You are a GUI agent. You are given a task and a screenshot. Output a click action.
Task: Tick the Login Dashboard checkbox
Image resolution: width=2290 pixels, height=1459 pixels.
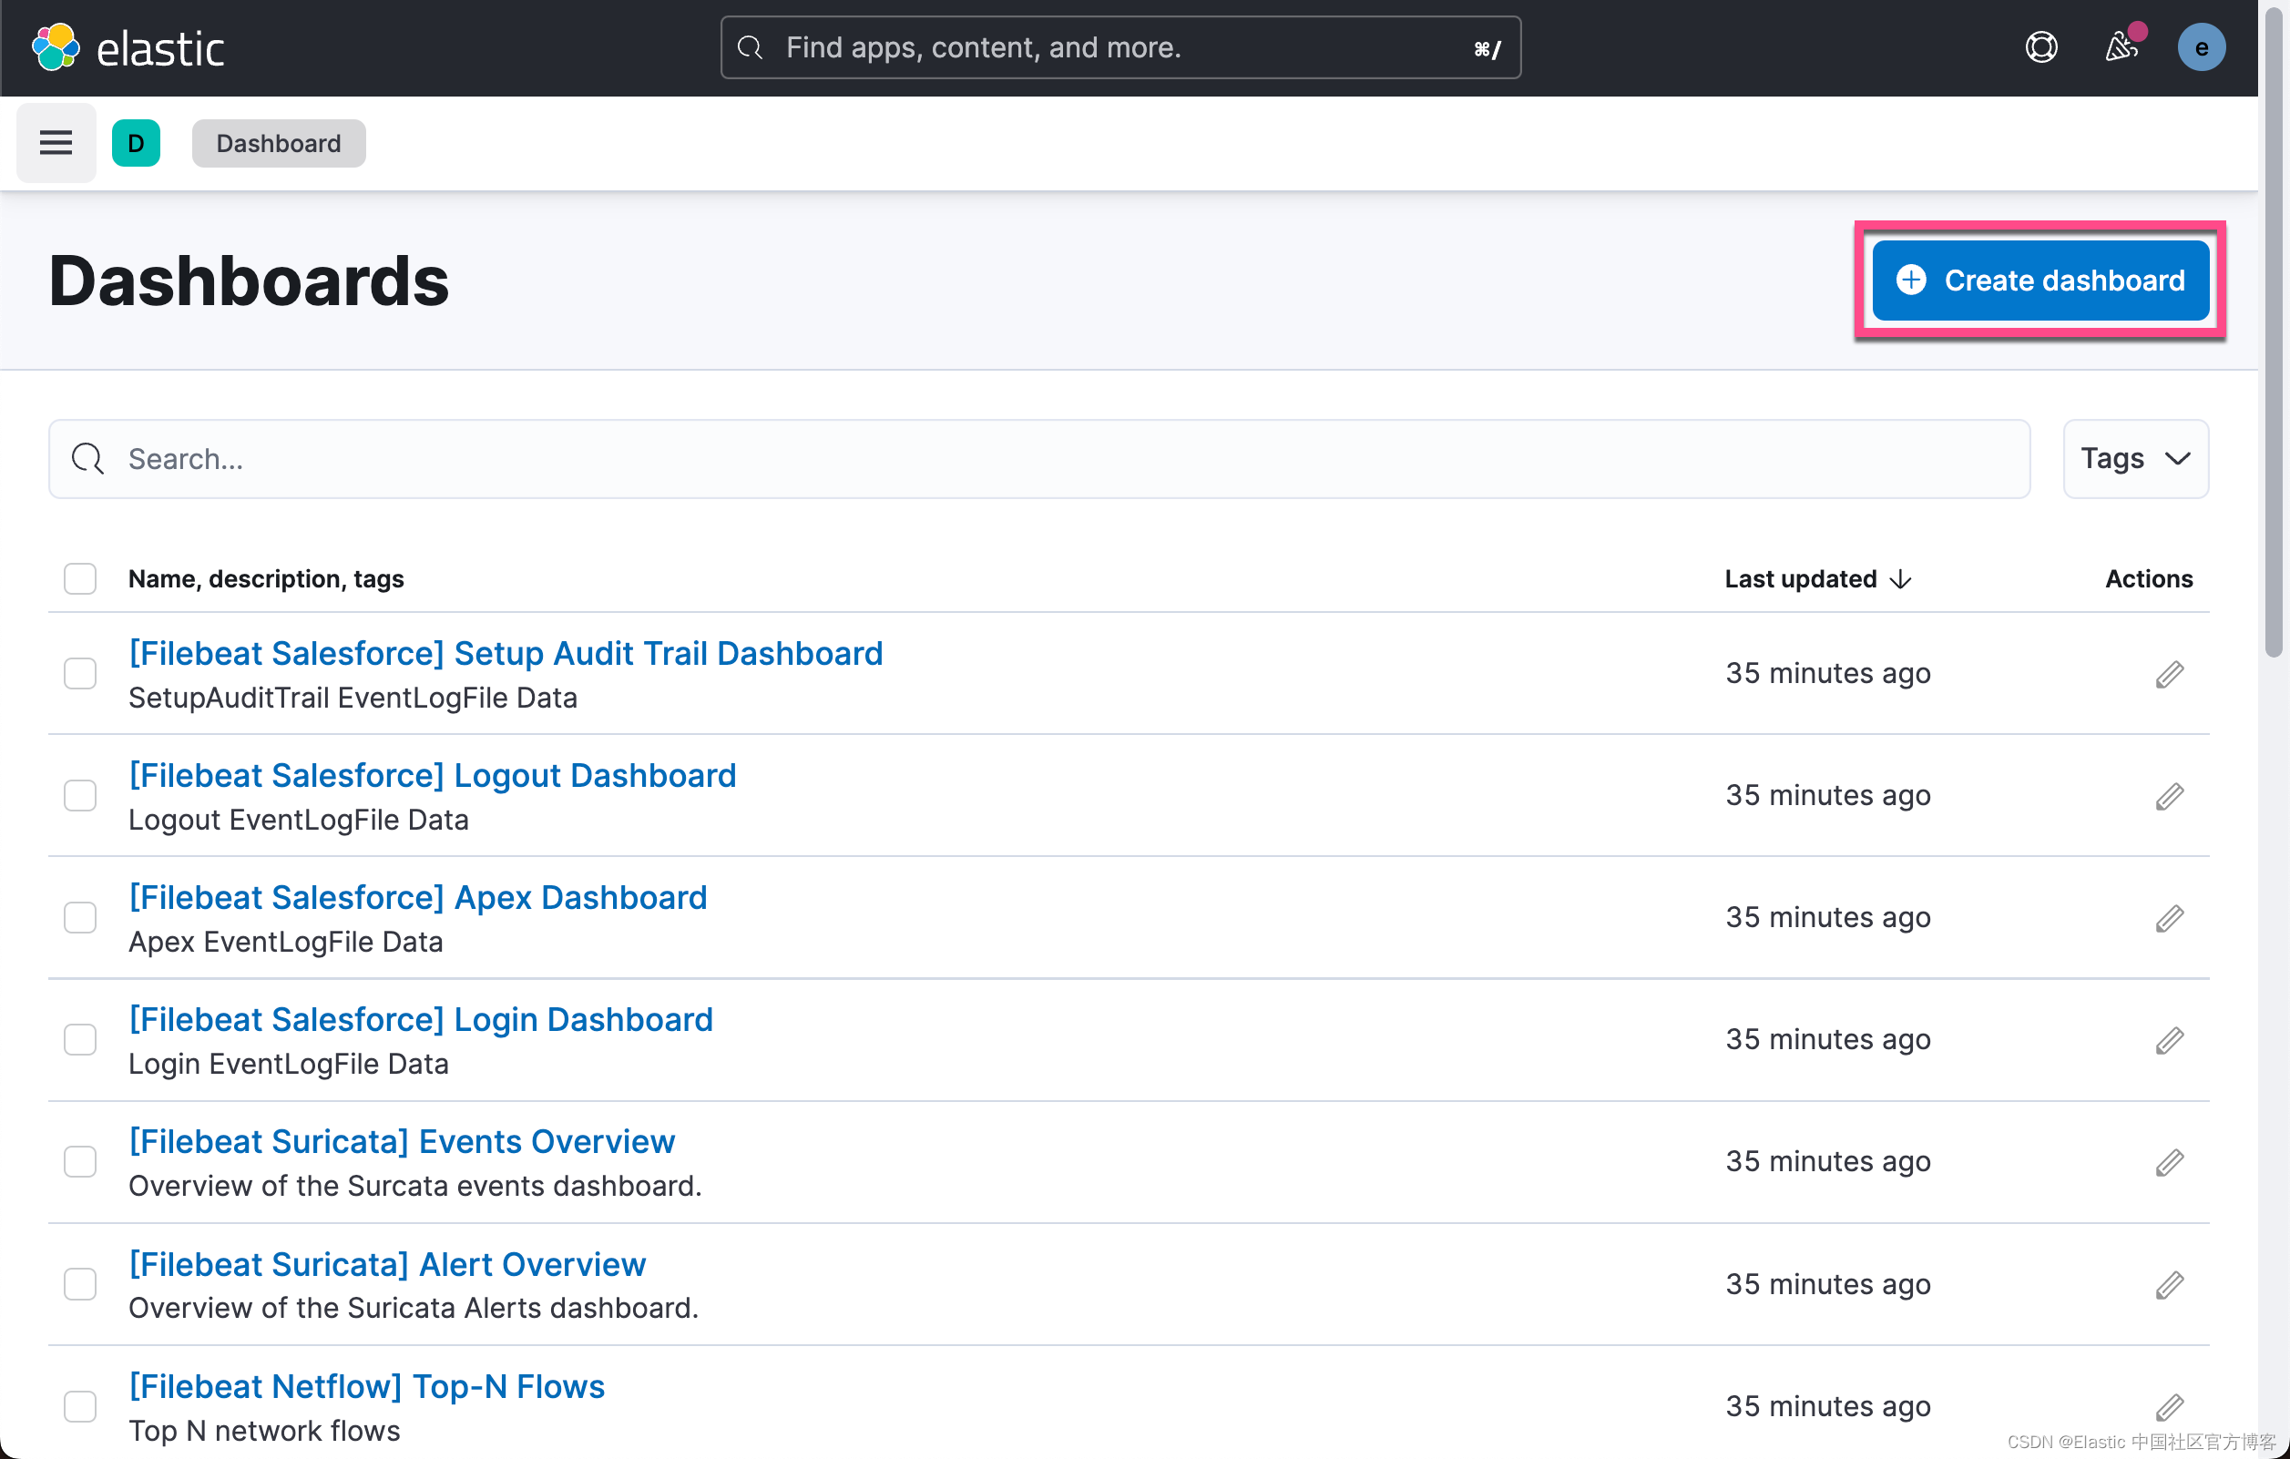[80, 1039]
